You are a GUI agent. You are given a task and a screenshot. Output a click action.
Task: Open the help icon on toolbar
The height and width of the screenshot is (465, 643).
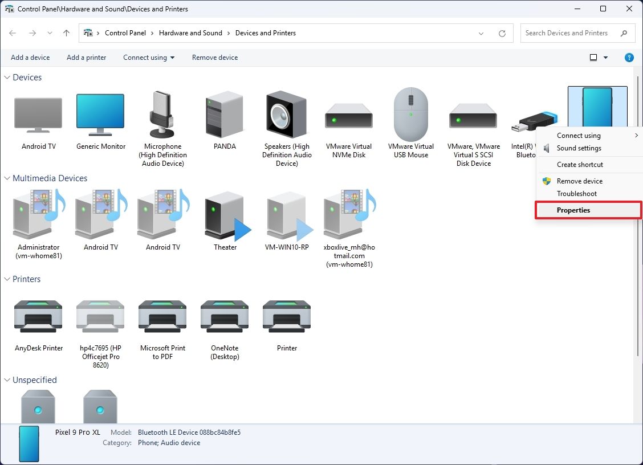pos(629,57)
